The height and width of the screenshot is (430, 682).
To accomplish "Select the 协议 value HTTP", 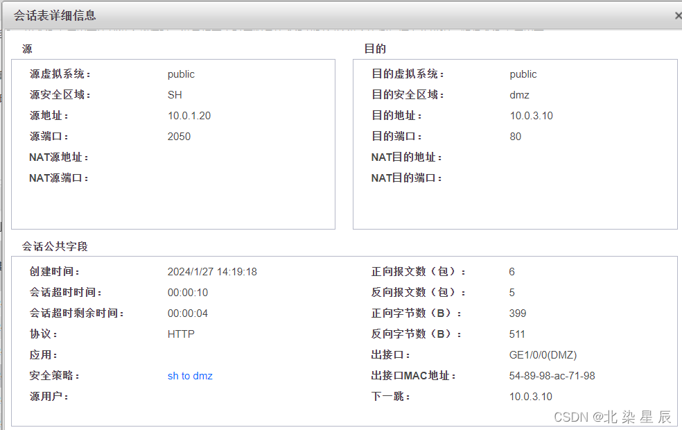I will [x=180, y=334].
